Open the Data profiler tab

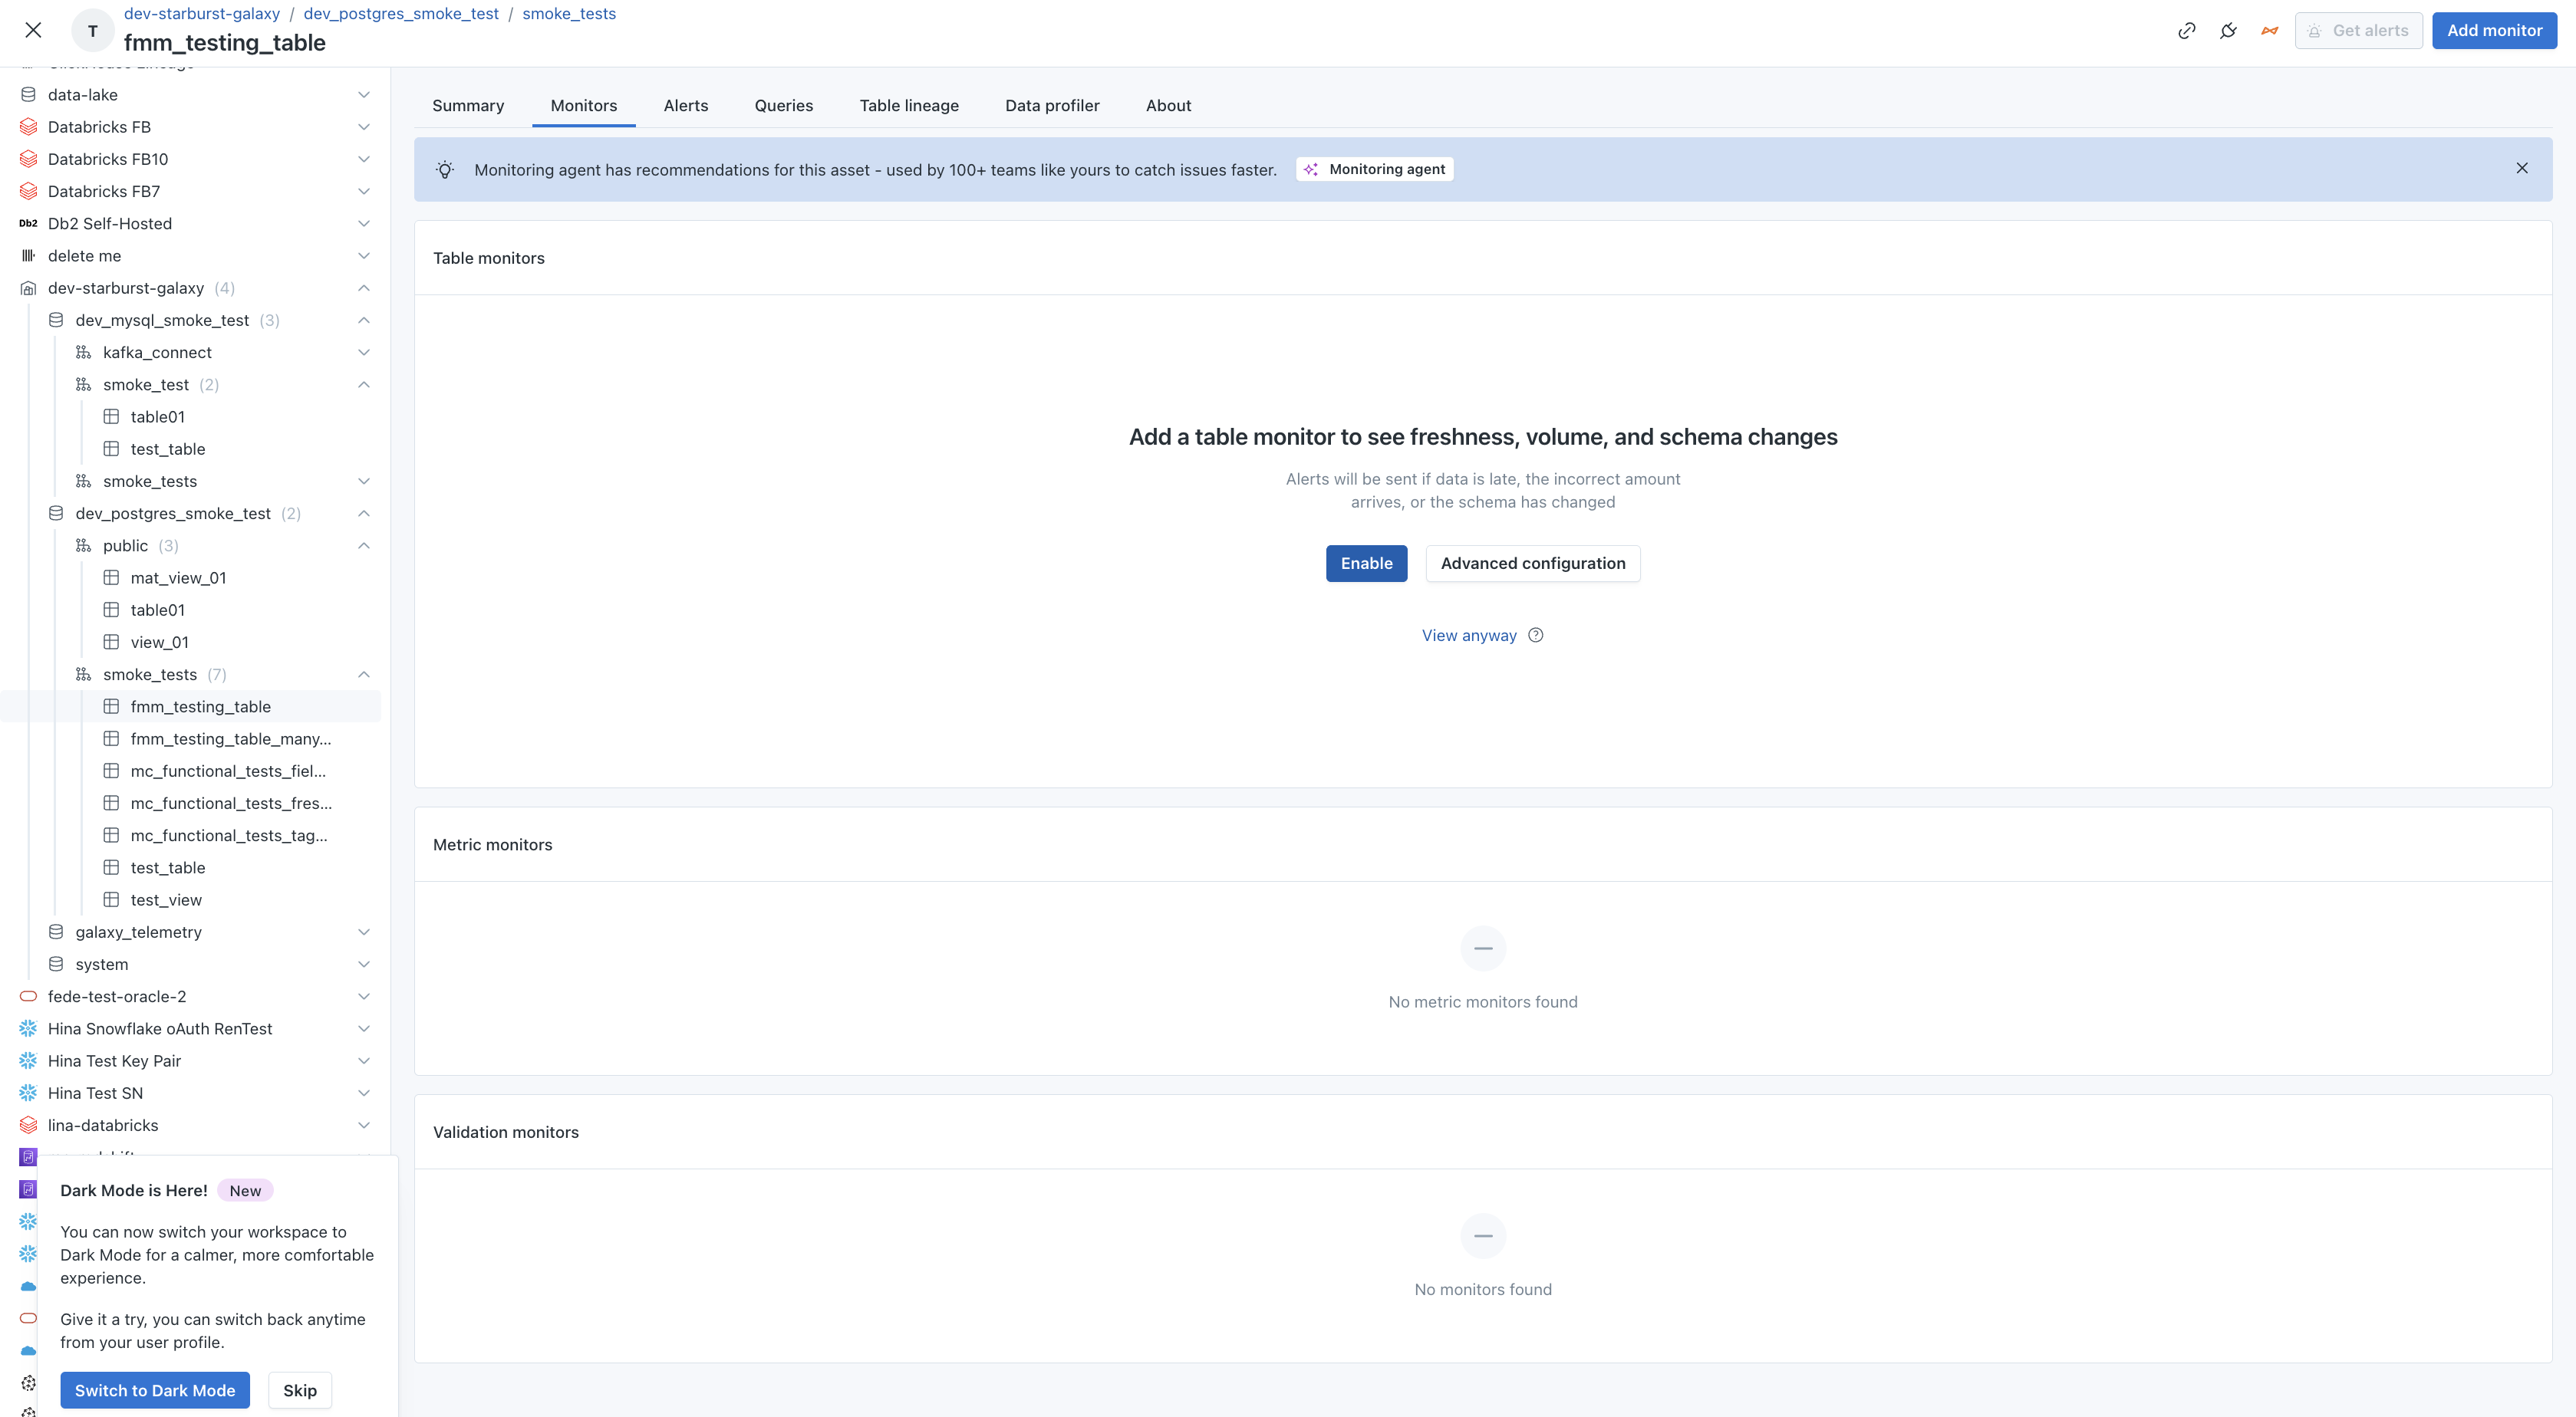click(1051, 106)
